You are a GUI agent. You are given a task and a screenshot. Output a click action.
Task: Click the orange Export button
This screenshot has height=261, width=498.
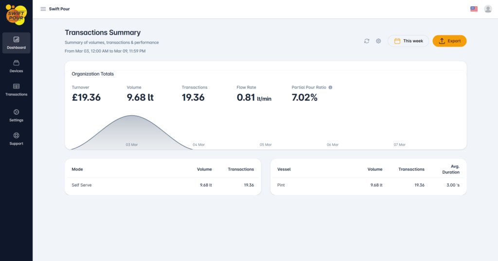pos(449,41)
